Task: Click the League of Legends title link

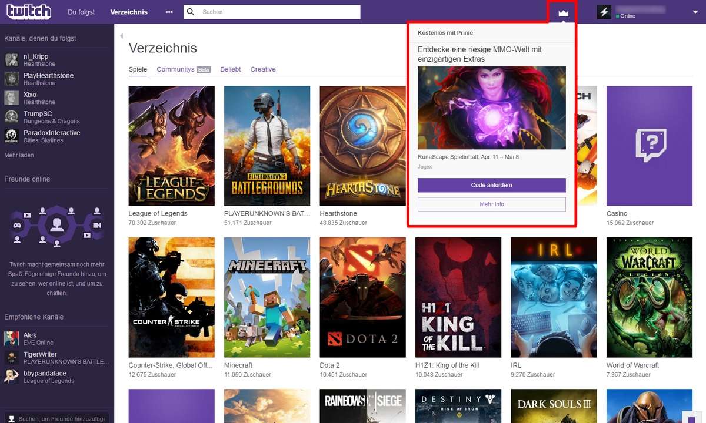Action: coord(158,214)
